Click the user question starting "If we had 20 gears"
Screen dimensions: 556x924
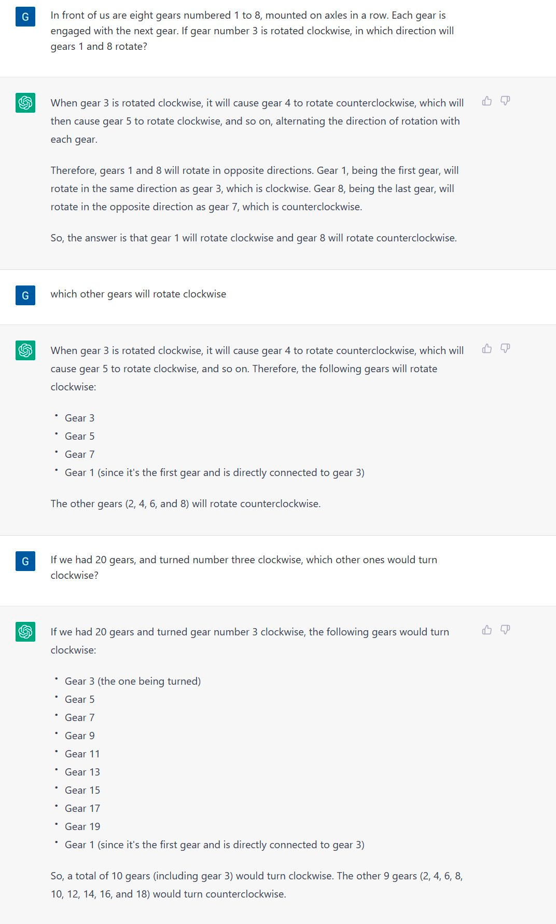coord(244,567)
